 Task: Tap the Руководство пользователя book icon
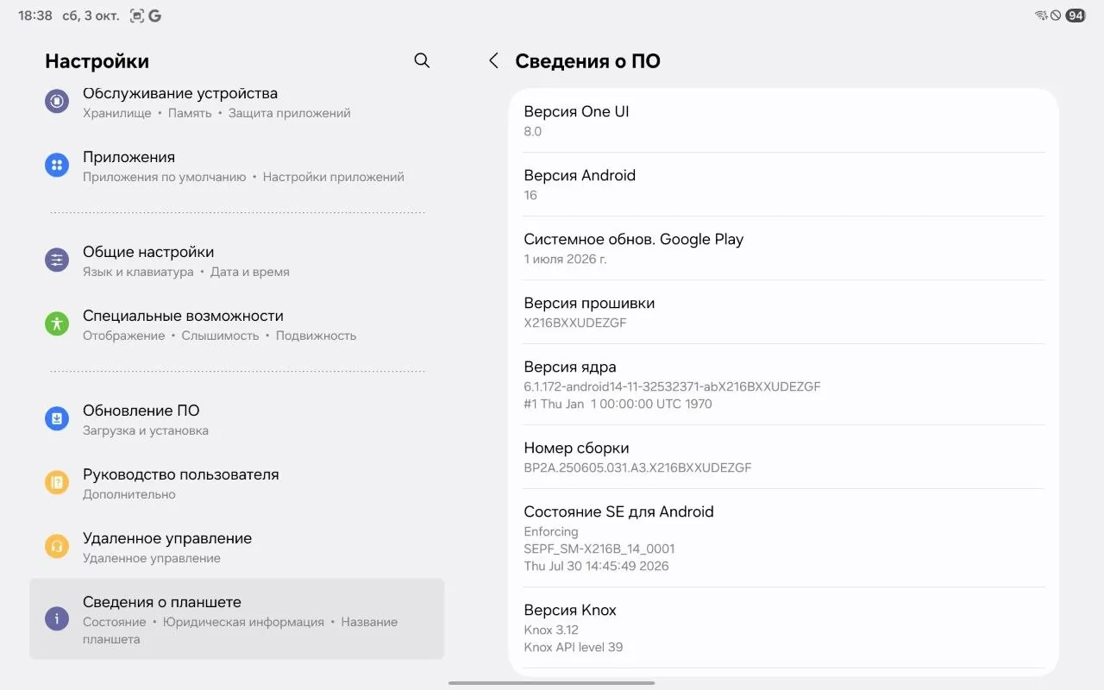57,483
